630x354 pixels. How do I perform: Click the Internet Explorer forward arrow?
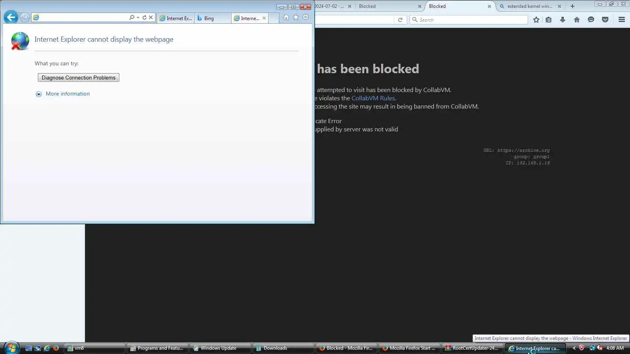coord(24,17)
